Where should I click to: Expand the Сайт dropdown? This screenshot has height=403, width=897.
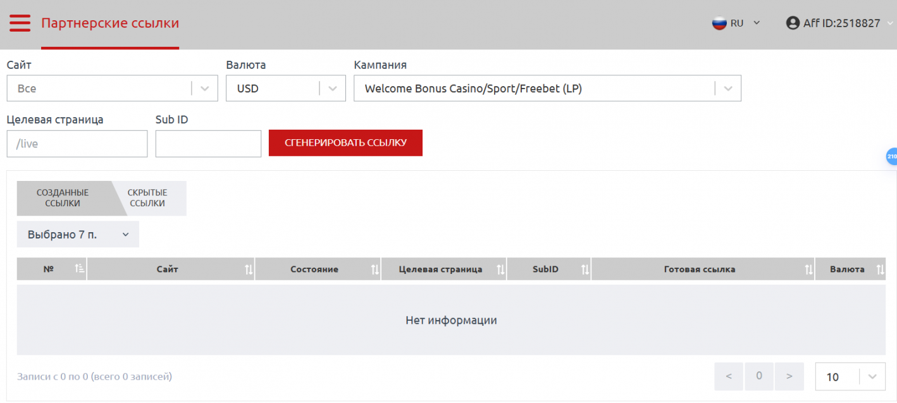[204, 89]
